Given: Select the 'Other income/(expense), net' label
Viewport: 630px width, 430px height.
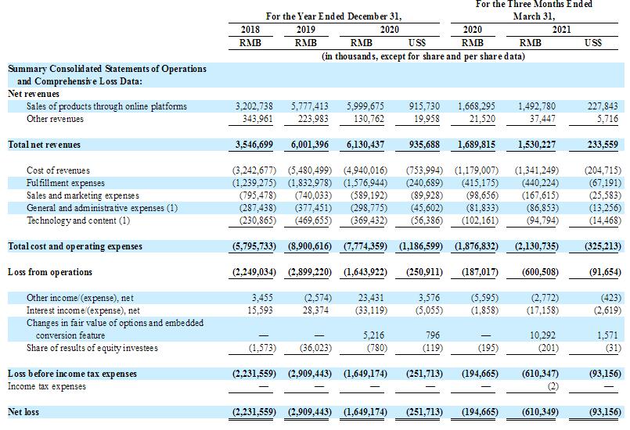Looking at the screenshot, I should (x=80, y=298).
